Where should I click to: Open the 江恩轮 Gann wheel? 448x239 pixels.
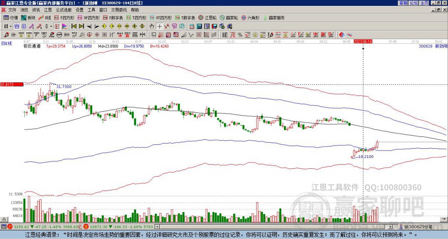(x=208, y=17)
